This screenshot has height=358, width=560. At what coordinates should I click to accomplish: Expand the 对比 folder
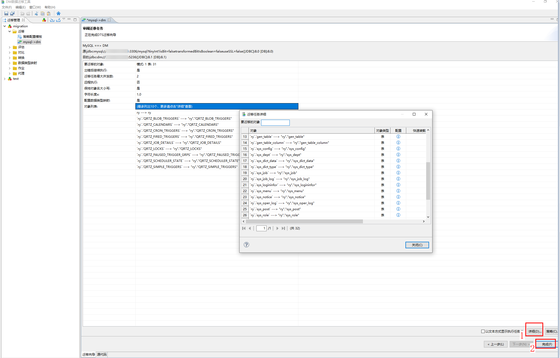point(10,52)
